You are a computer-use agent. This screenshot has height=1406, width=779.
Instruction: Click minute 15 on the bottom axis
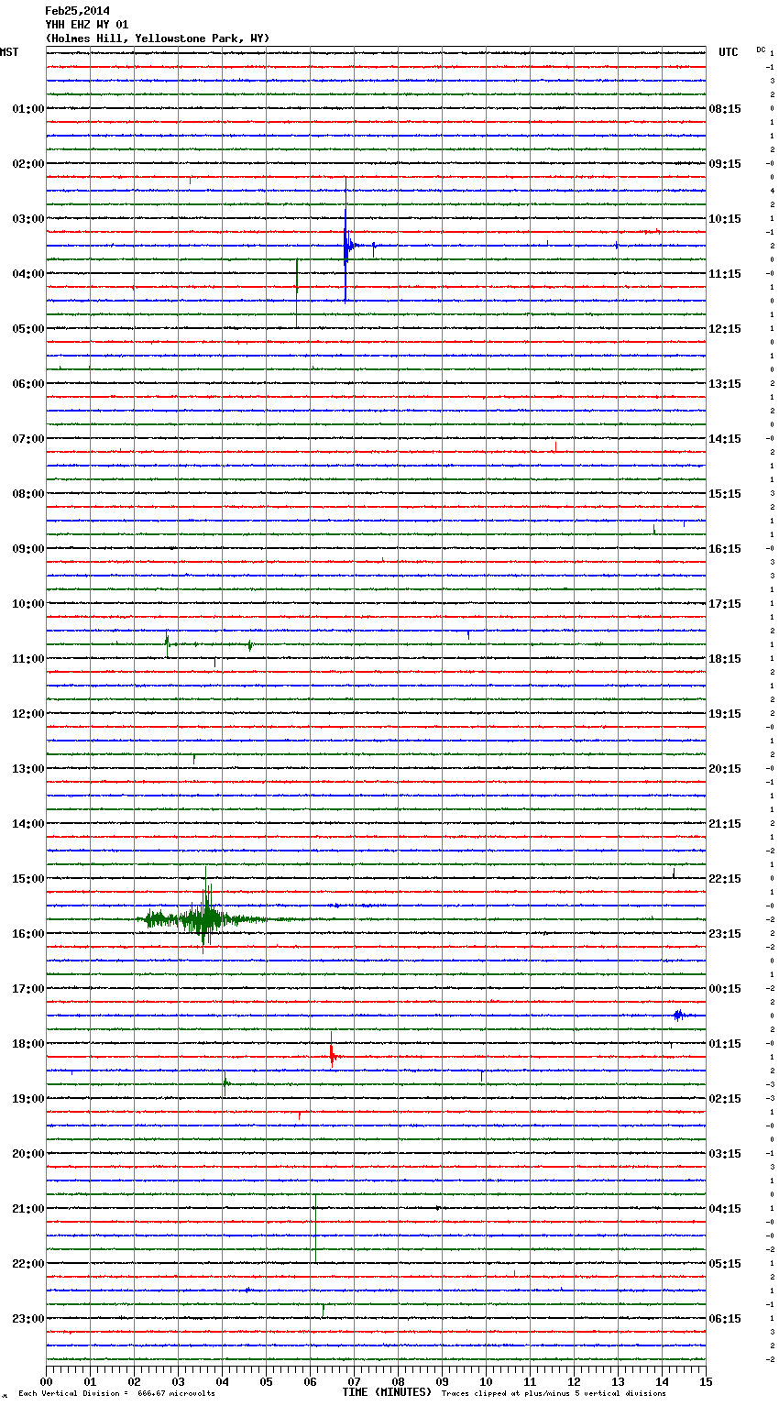pos(704,1381)
